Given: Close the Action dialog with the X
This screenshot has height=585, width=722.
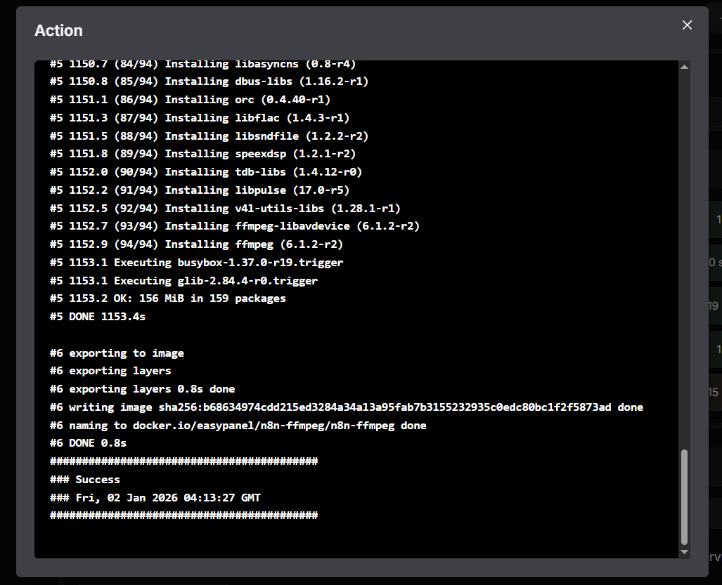Looking at the screenshot, I should coord(687,25).
